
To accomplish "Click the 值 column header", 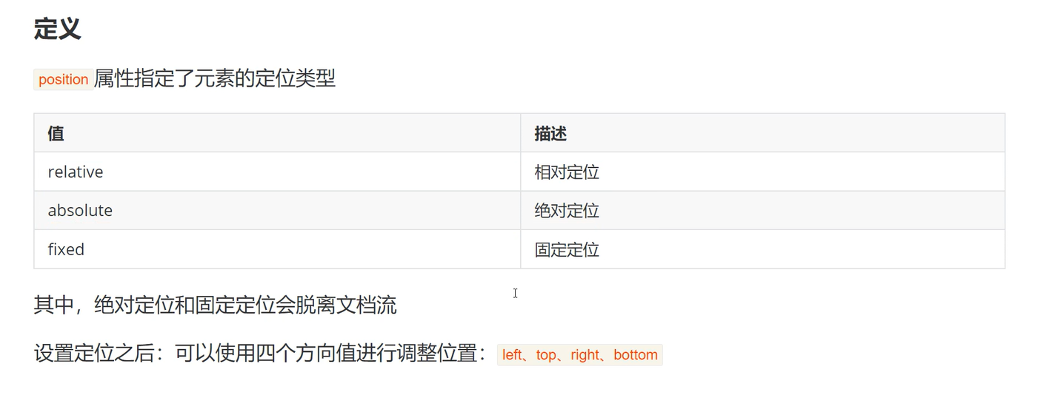I will point(56,133).
